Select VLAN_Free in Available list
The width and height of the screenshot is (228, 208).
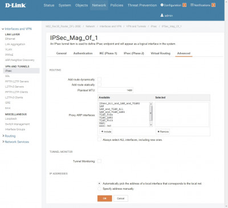(106, 115)
